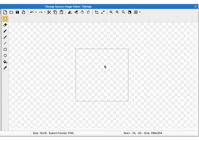This screenshot has height=141, width=199.
Task: Select the Line tool
Action: tap(5, 43)
